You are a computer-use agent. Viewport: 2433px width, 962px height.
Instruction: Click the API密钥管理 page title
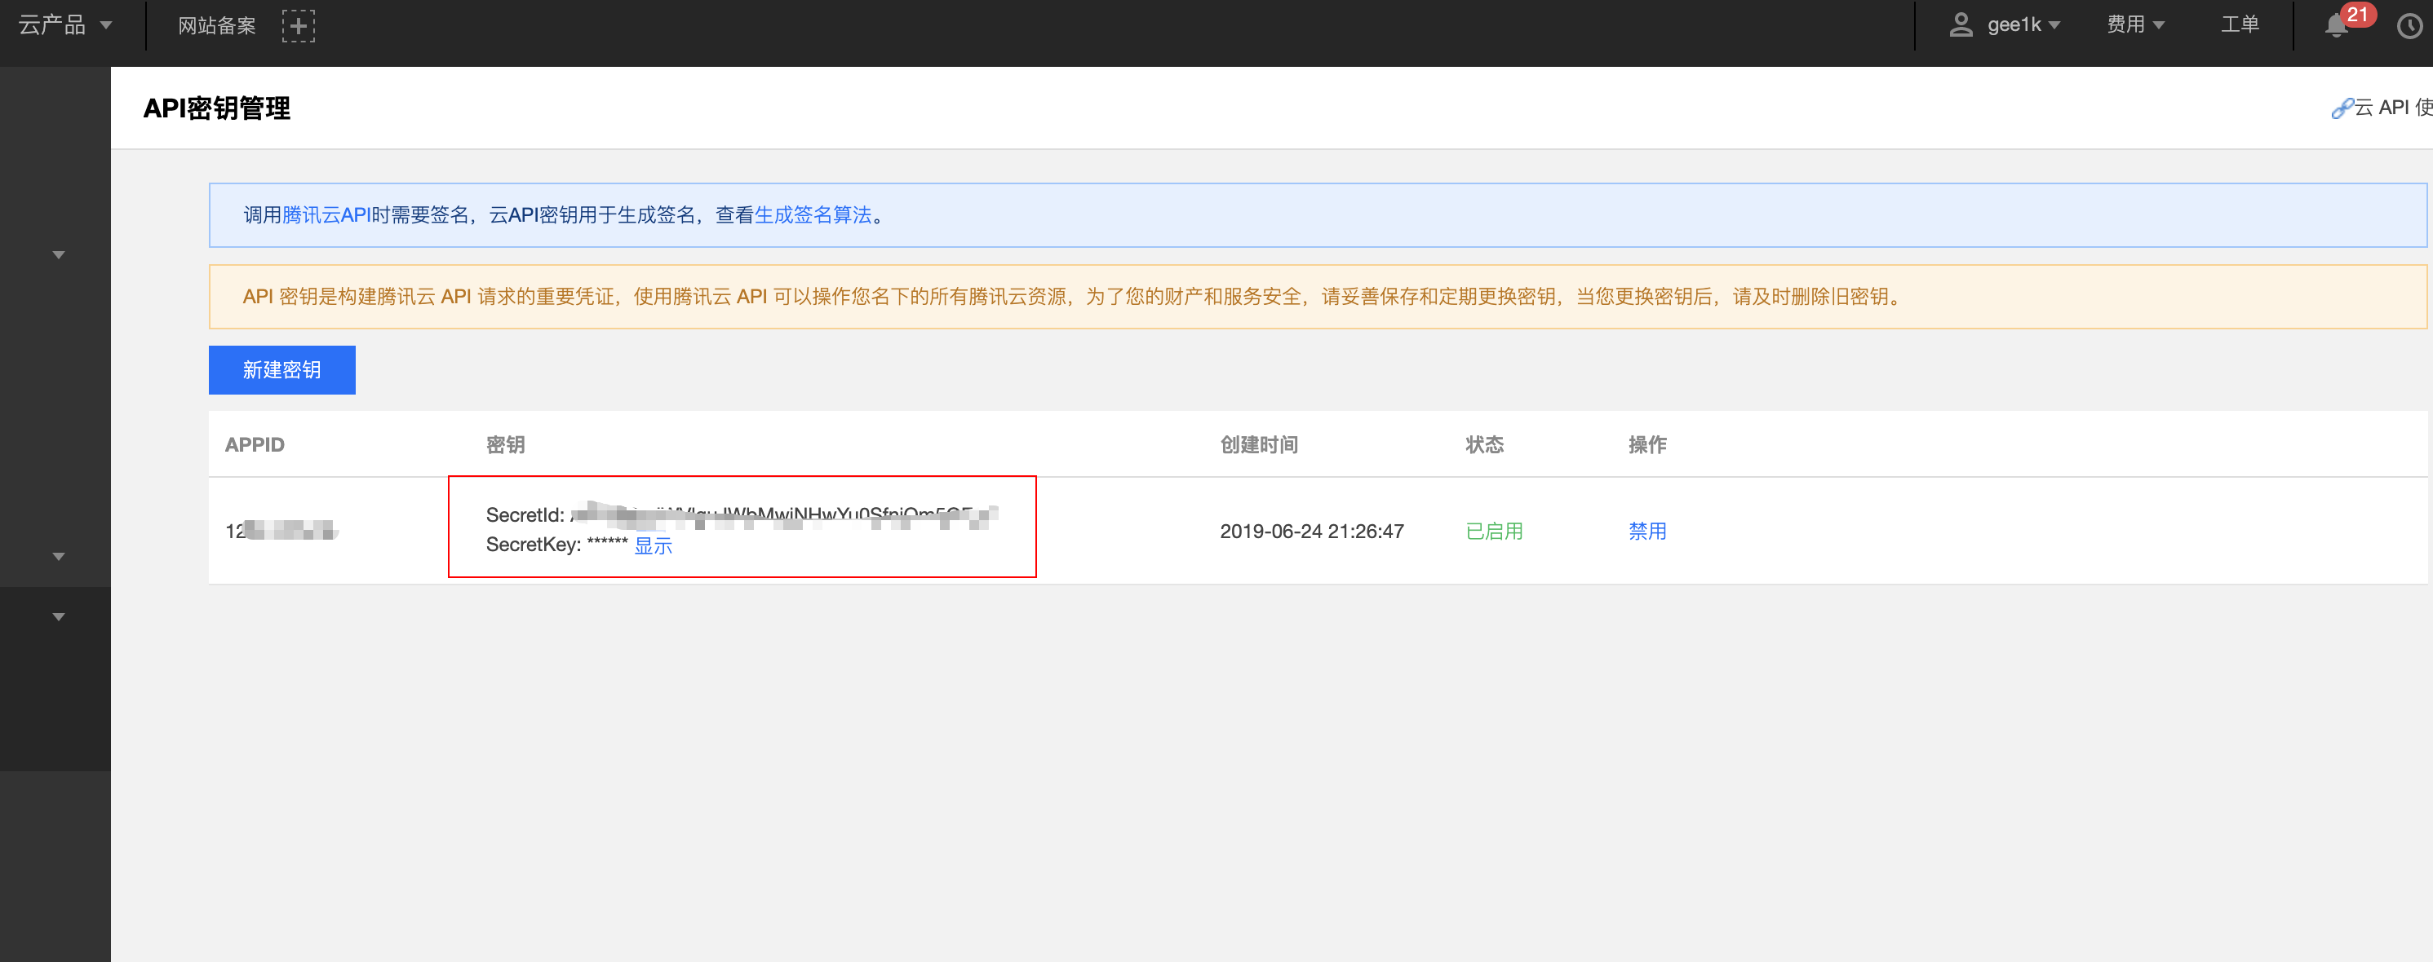click(x=216, y=108)
